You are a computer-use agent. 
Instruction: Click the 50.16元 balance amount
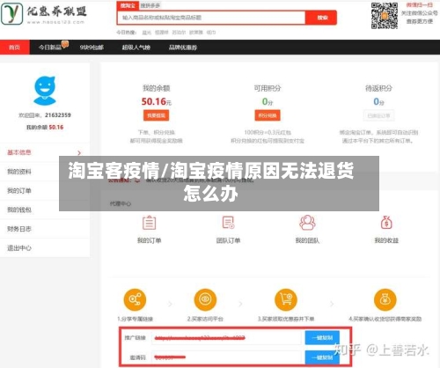156,101
